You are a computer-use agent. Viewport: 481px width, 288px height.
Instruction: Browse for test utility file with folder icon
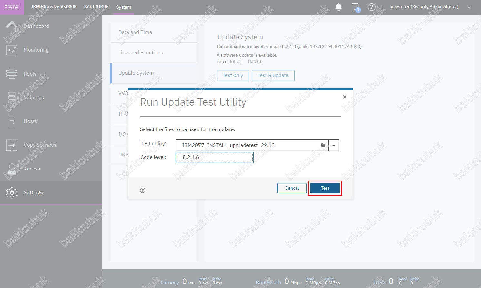tap(323, 145)
